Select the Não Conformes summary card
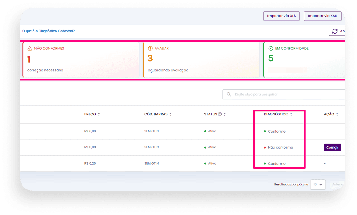357x215 pixels. (x=81, y=60)
